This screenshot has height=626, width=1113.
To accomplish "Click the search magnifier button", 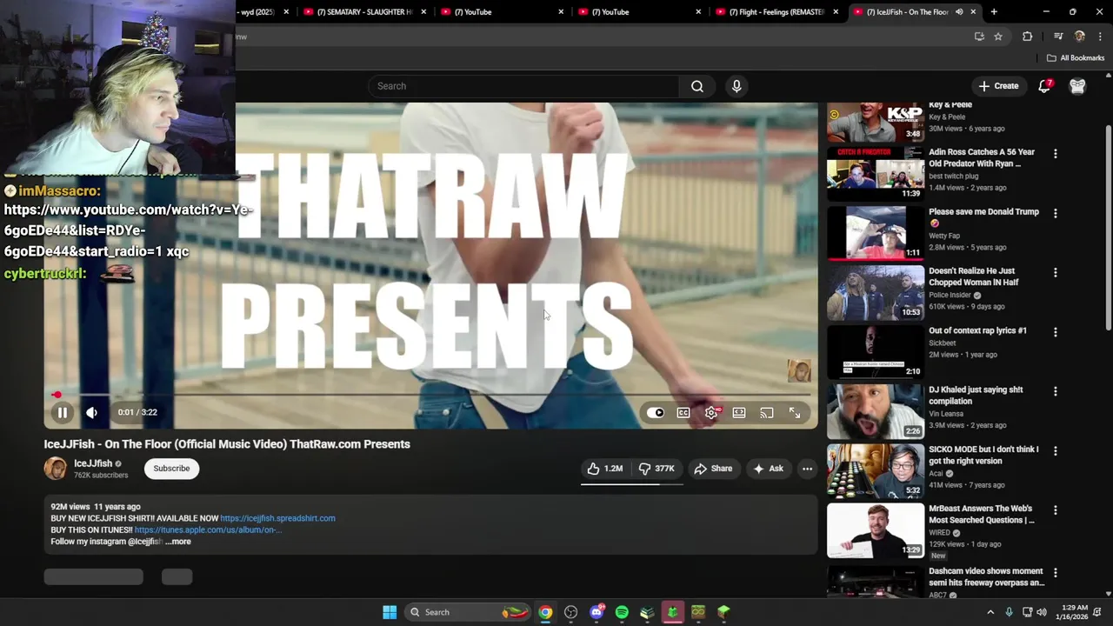I will [x=697, y=86].
